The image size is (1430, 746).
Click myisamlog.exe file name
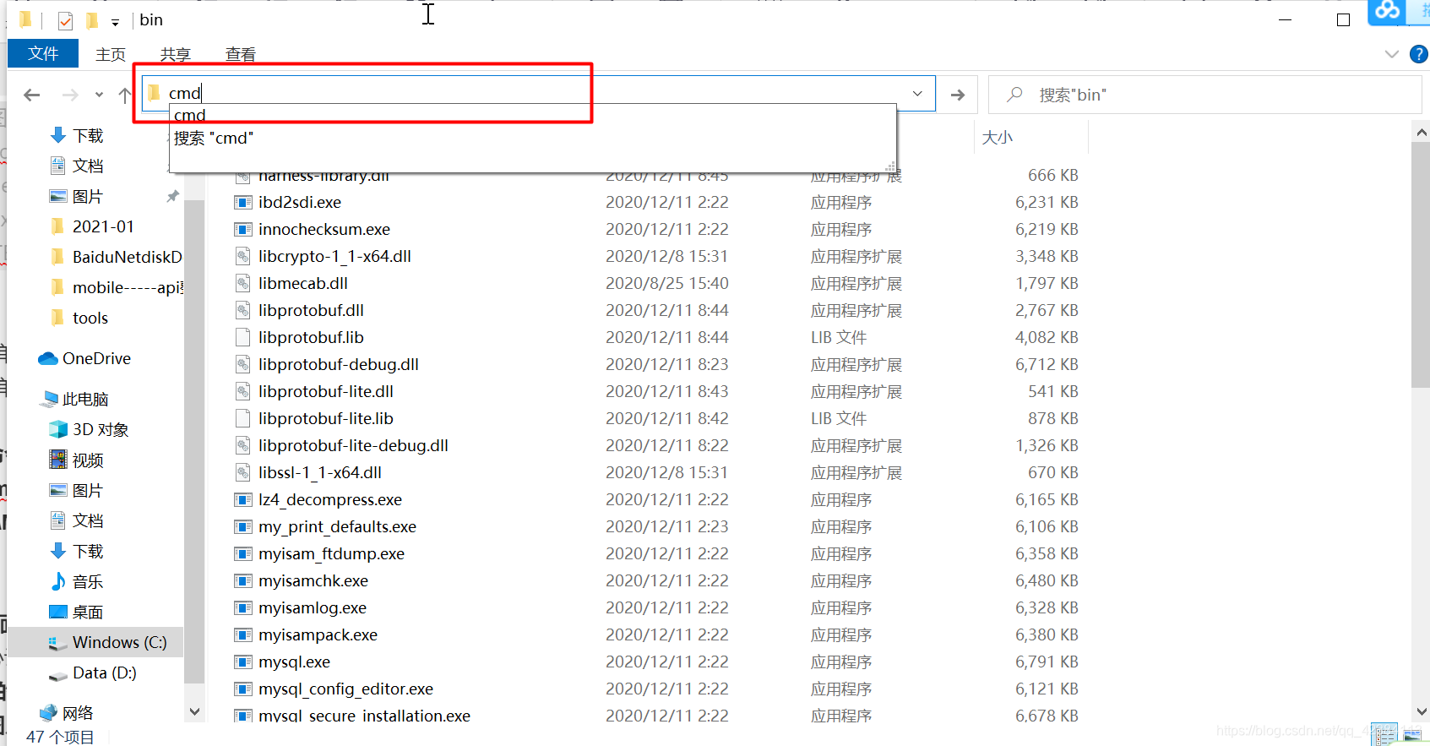click(x=313, y=607)
